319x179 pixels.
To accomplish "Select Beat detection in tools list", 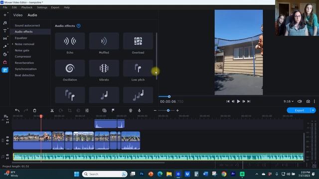I will (x=24, y=75).
